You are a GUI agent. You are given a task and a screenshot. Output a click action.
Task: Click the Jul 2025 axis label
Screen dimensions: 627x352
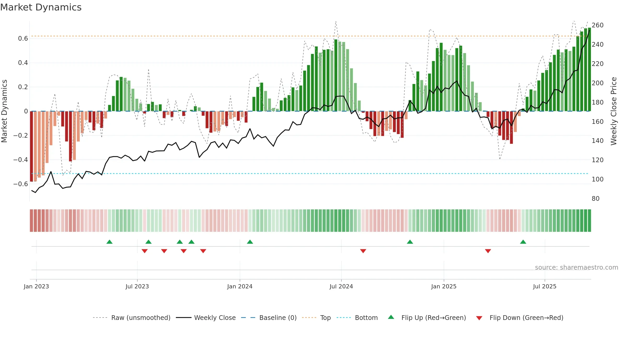click(545, 286)
